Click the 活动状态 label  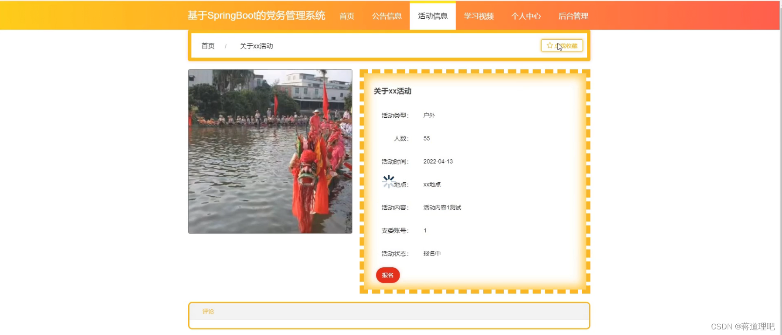[395, 254]
